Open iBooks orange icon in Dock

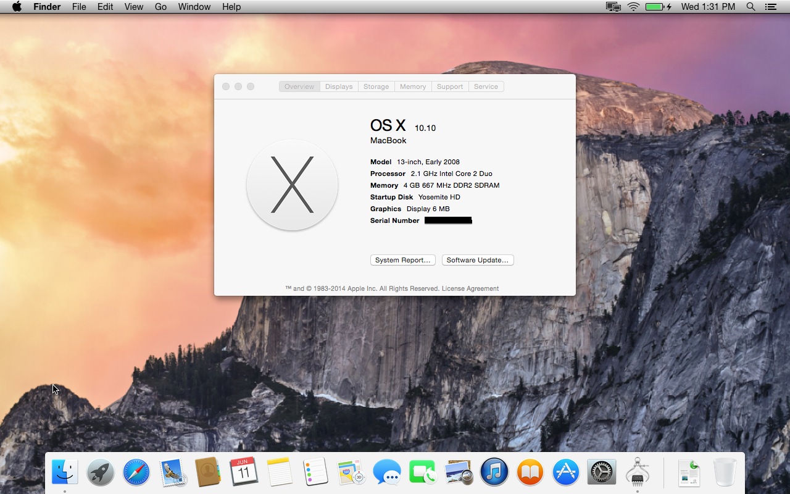[530, 472]
